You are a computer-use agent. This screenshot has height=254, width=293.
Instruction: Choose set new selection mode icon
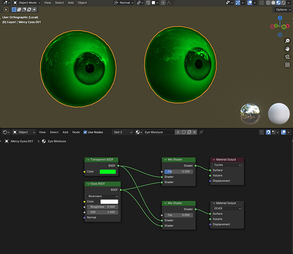pos(14,10)
